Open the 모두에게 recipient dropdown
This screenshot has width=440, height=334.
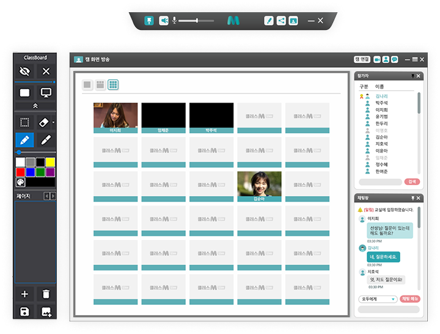click(378, 299)
